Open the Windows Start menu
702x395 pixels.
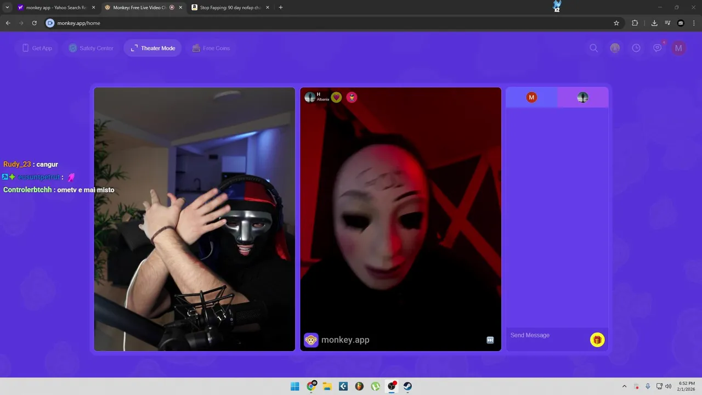coord(295,386)
